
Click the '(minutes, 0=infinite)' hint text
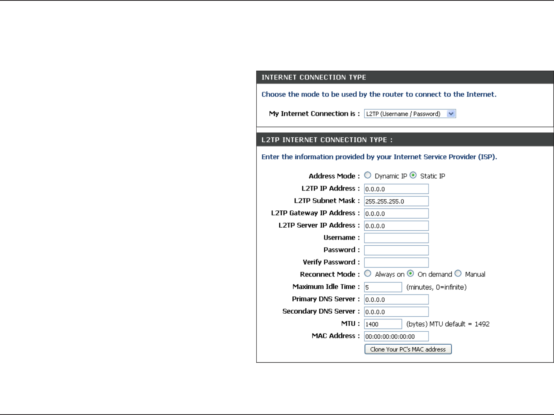pyautogui.click(x=436, y=287)
